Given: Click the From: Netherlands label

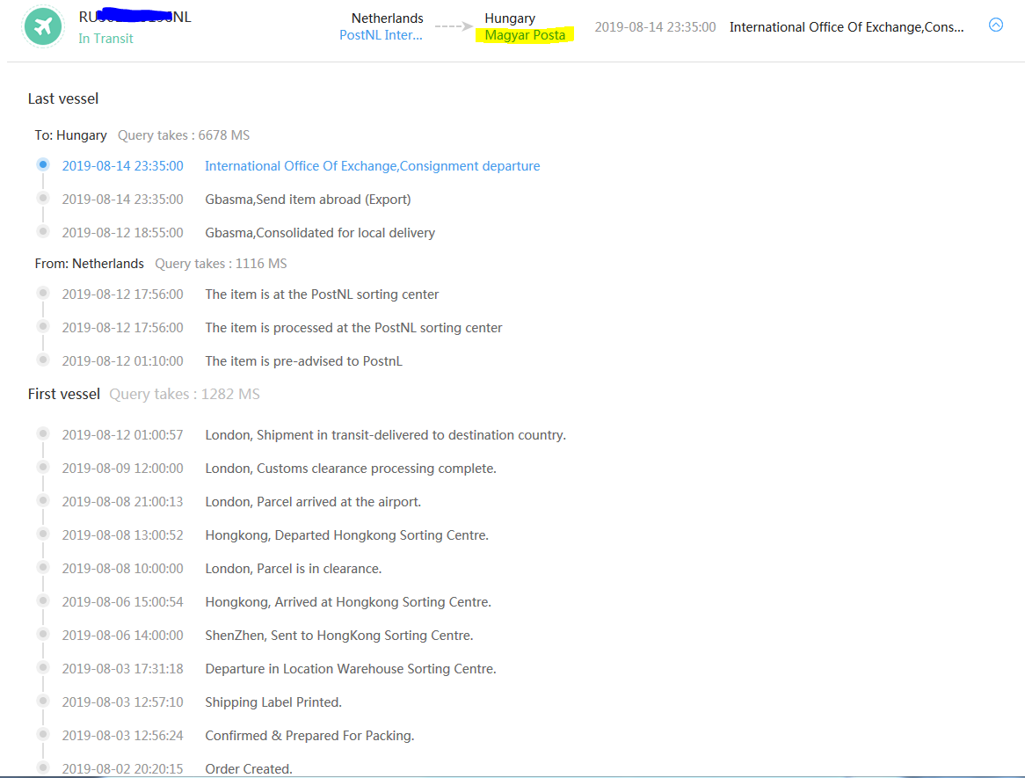Looking at the screenshot, I should click(89, 264).
